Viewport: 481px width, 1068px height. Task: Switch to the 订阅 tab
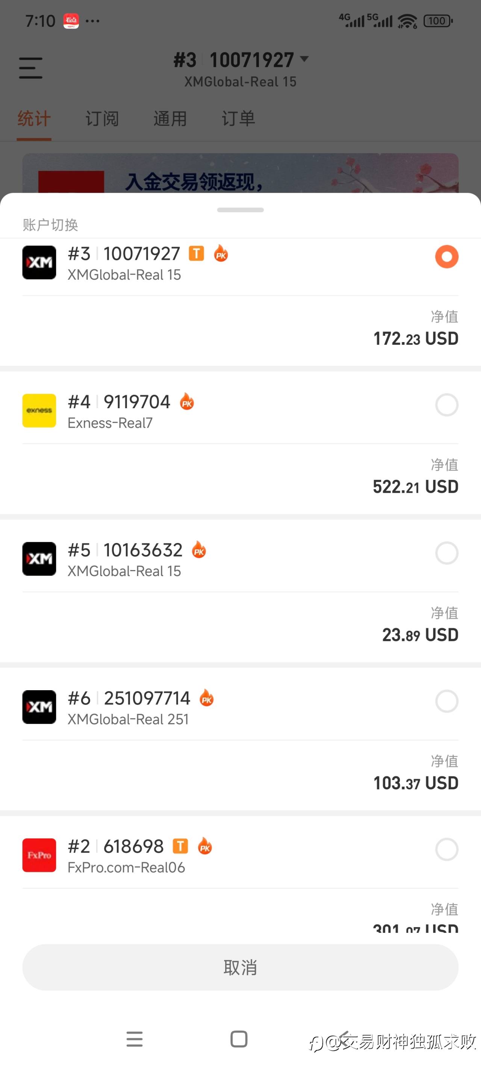[x=102, y=119]
